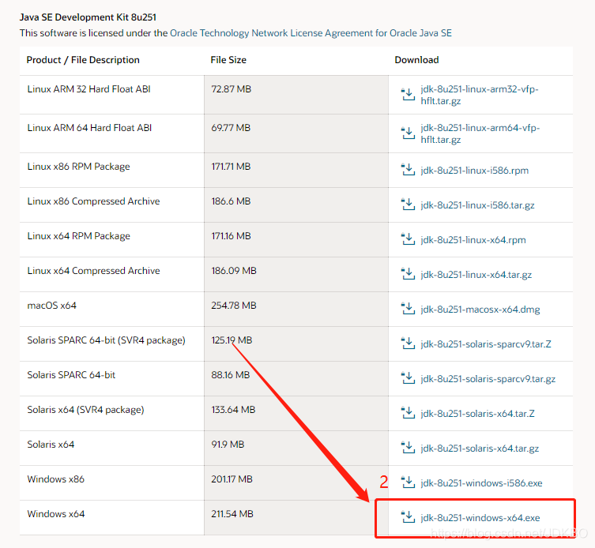The image size is (595, 548).
Task: Open Oracle Technology Network License Agreement link
Action: tap(311, 33)
